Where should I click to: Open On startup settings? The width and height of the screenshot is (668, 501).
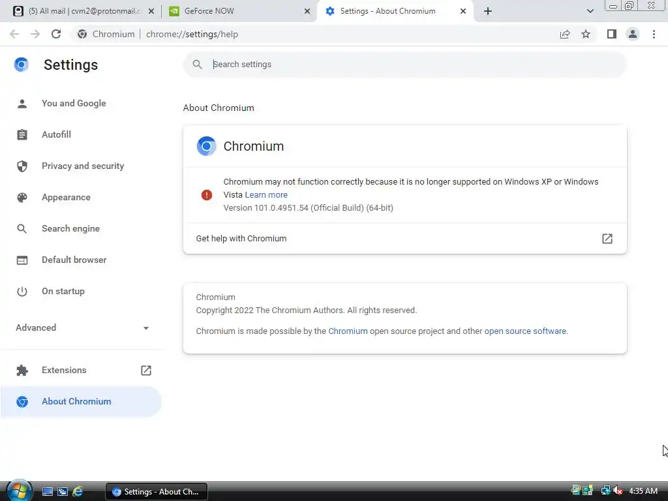click(x=63, y=292)
